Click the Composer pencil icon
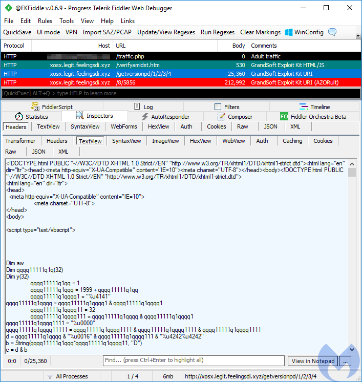This screenshot has width=362, height=382. pyautogui.click(x=221, y=117)
